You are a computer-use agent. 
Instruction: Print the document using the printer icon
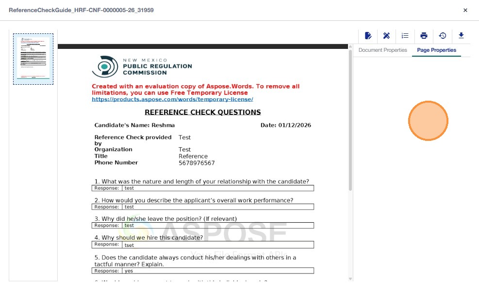coord(424,36)
